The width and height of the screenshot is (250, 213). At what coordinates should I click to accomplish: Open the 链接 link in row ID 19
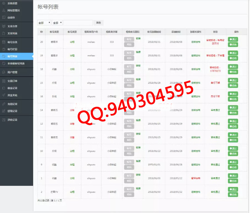138,52
